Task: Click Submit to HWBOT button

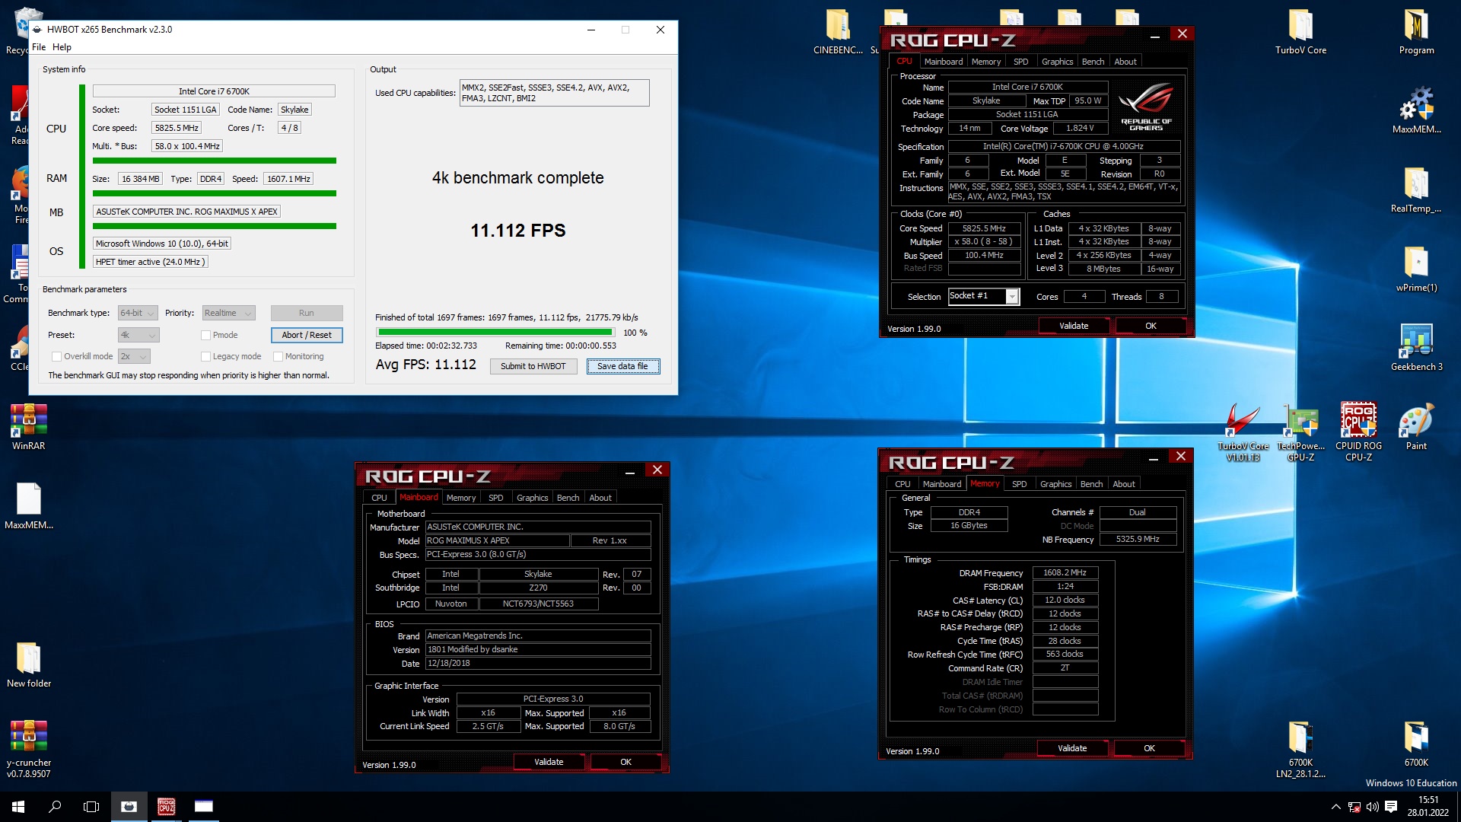Action: [x=533, y=366]
